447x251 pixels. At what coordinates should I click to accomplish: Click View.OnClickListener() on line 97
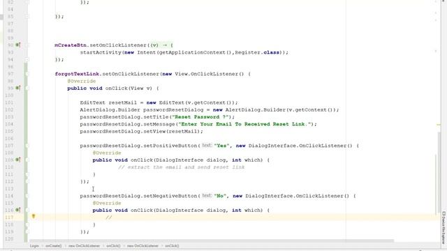point(210,74)
